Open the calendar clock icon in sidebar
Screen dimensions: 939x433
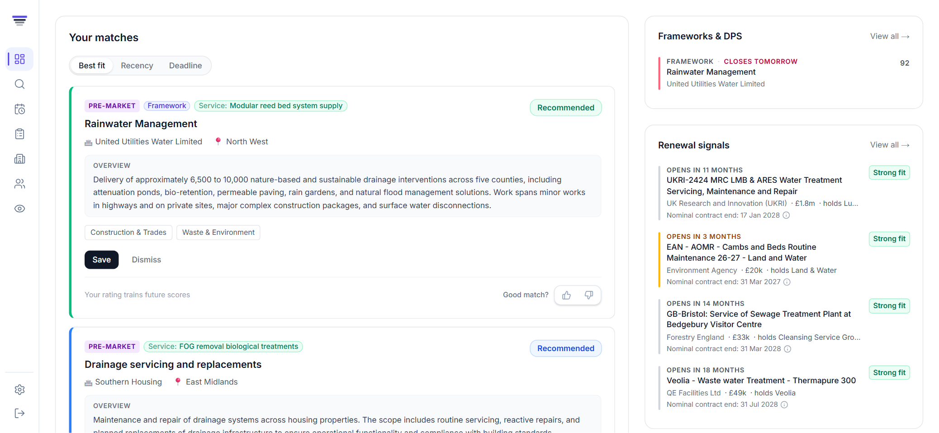pyautogui.click(x=19, y=109)
